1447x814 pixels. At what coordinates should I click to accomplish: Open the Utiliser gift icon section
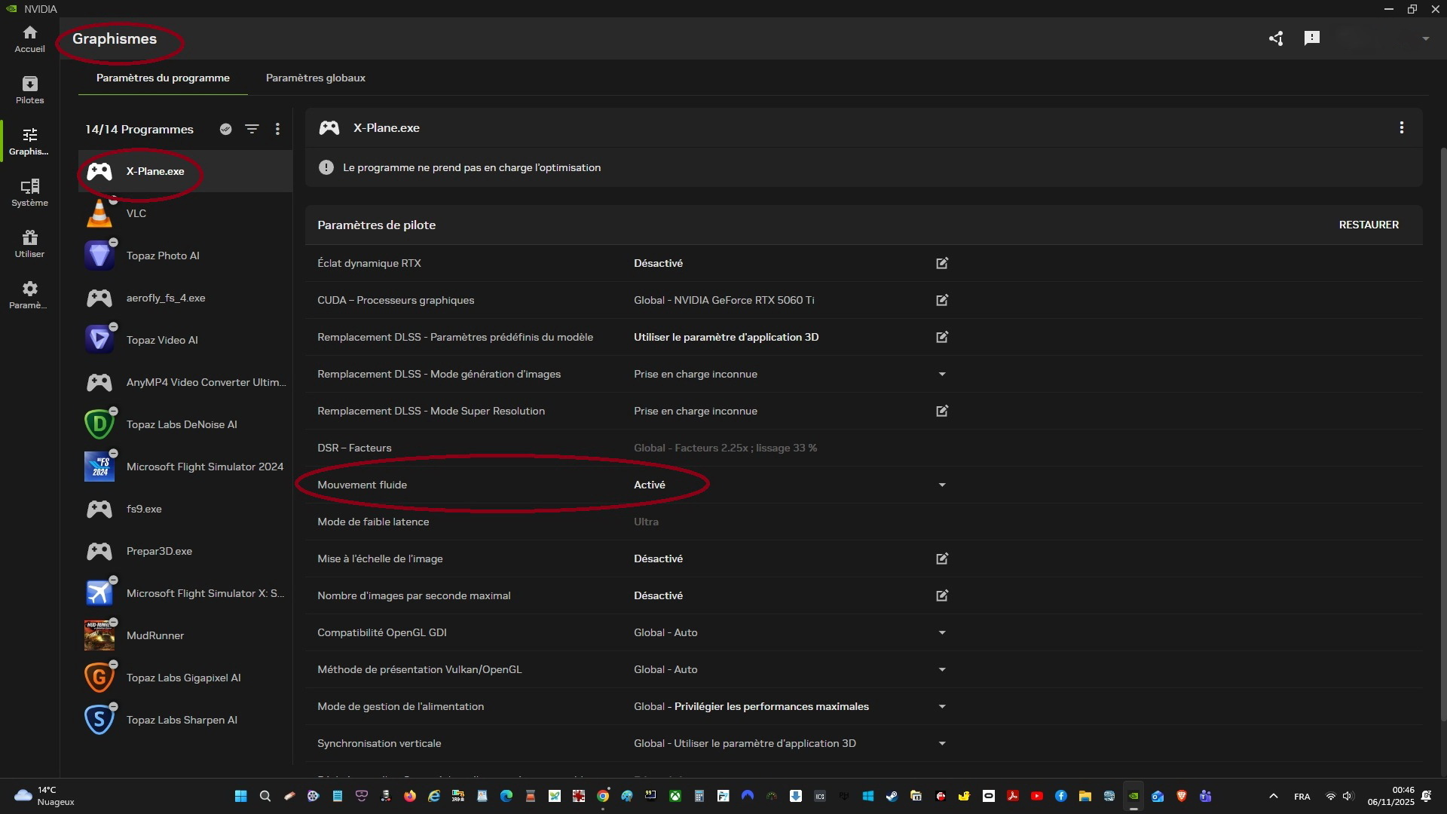pos(29,243)
